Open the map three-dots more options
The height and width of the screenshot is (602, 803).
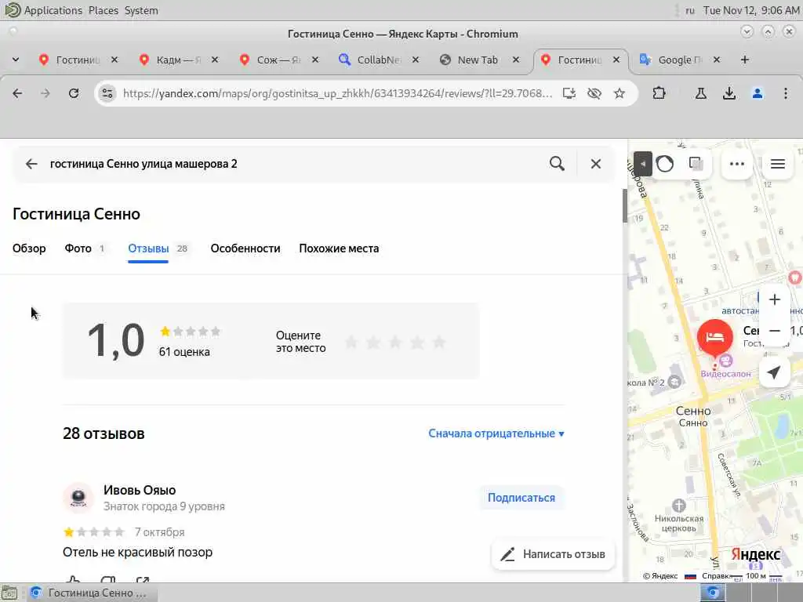(x=737, y=164)
